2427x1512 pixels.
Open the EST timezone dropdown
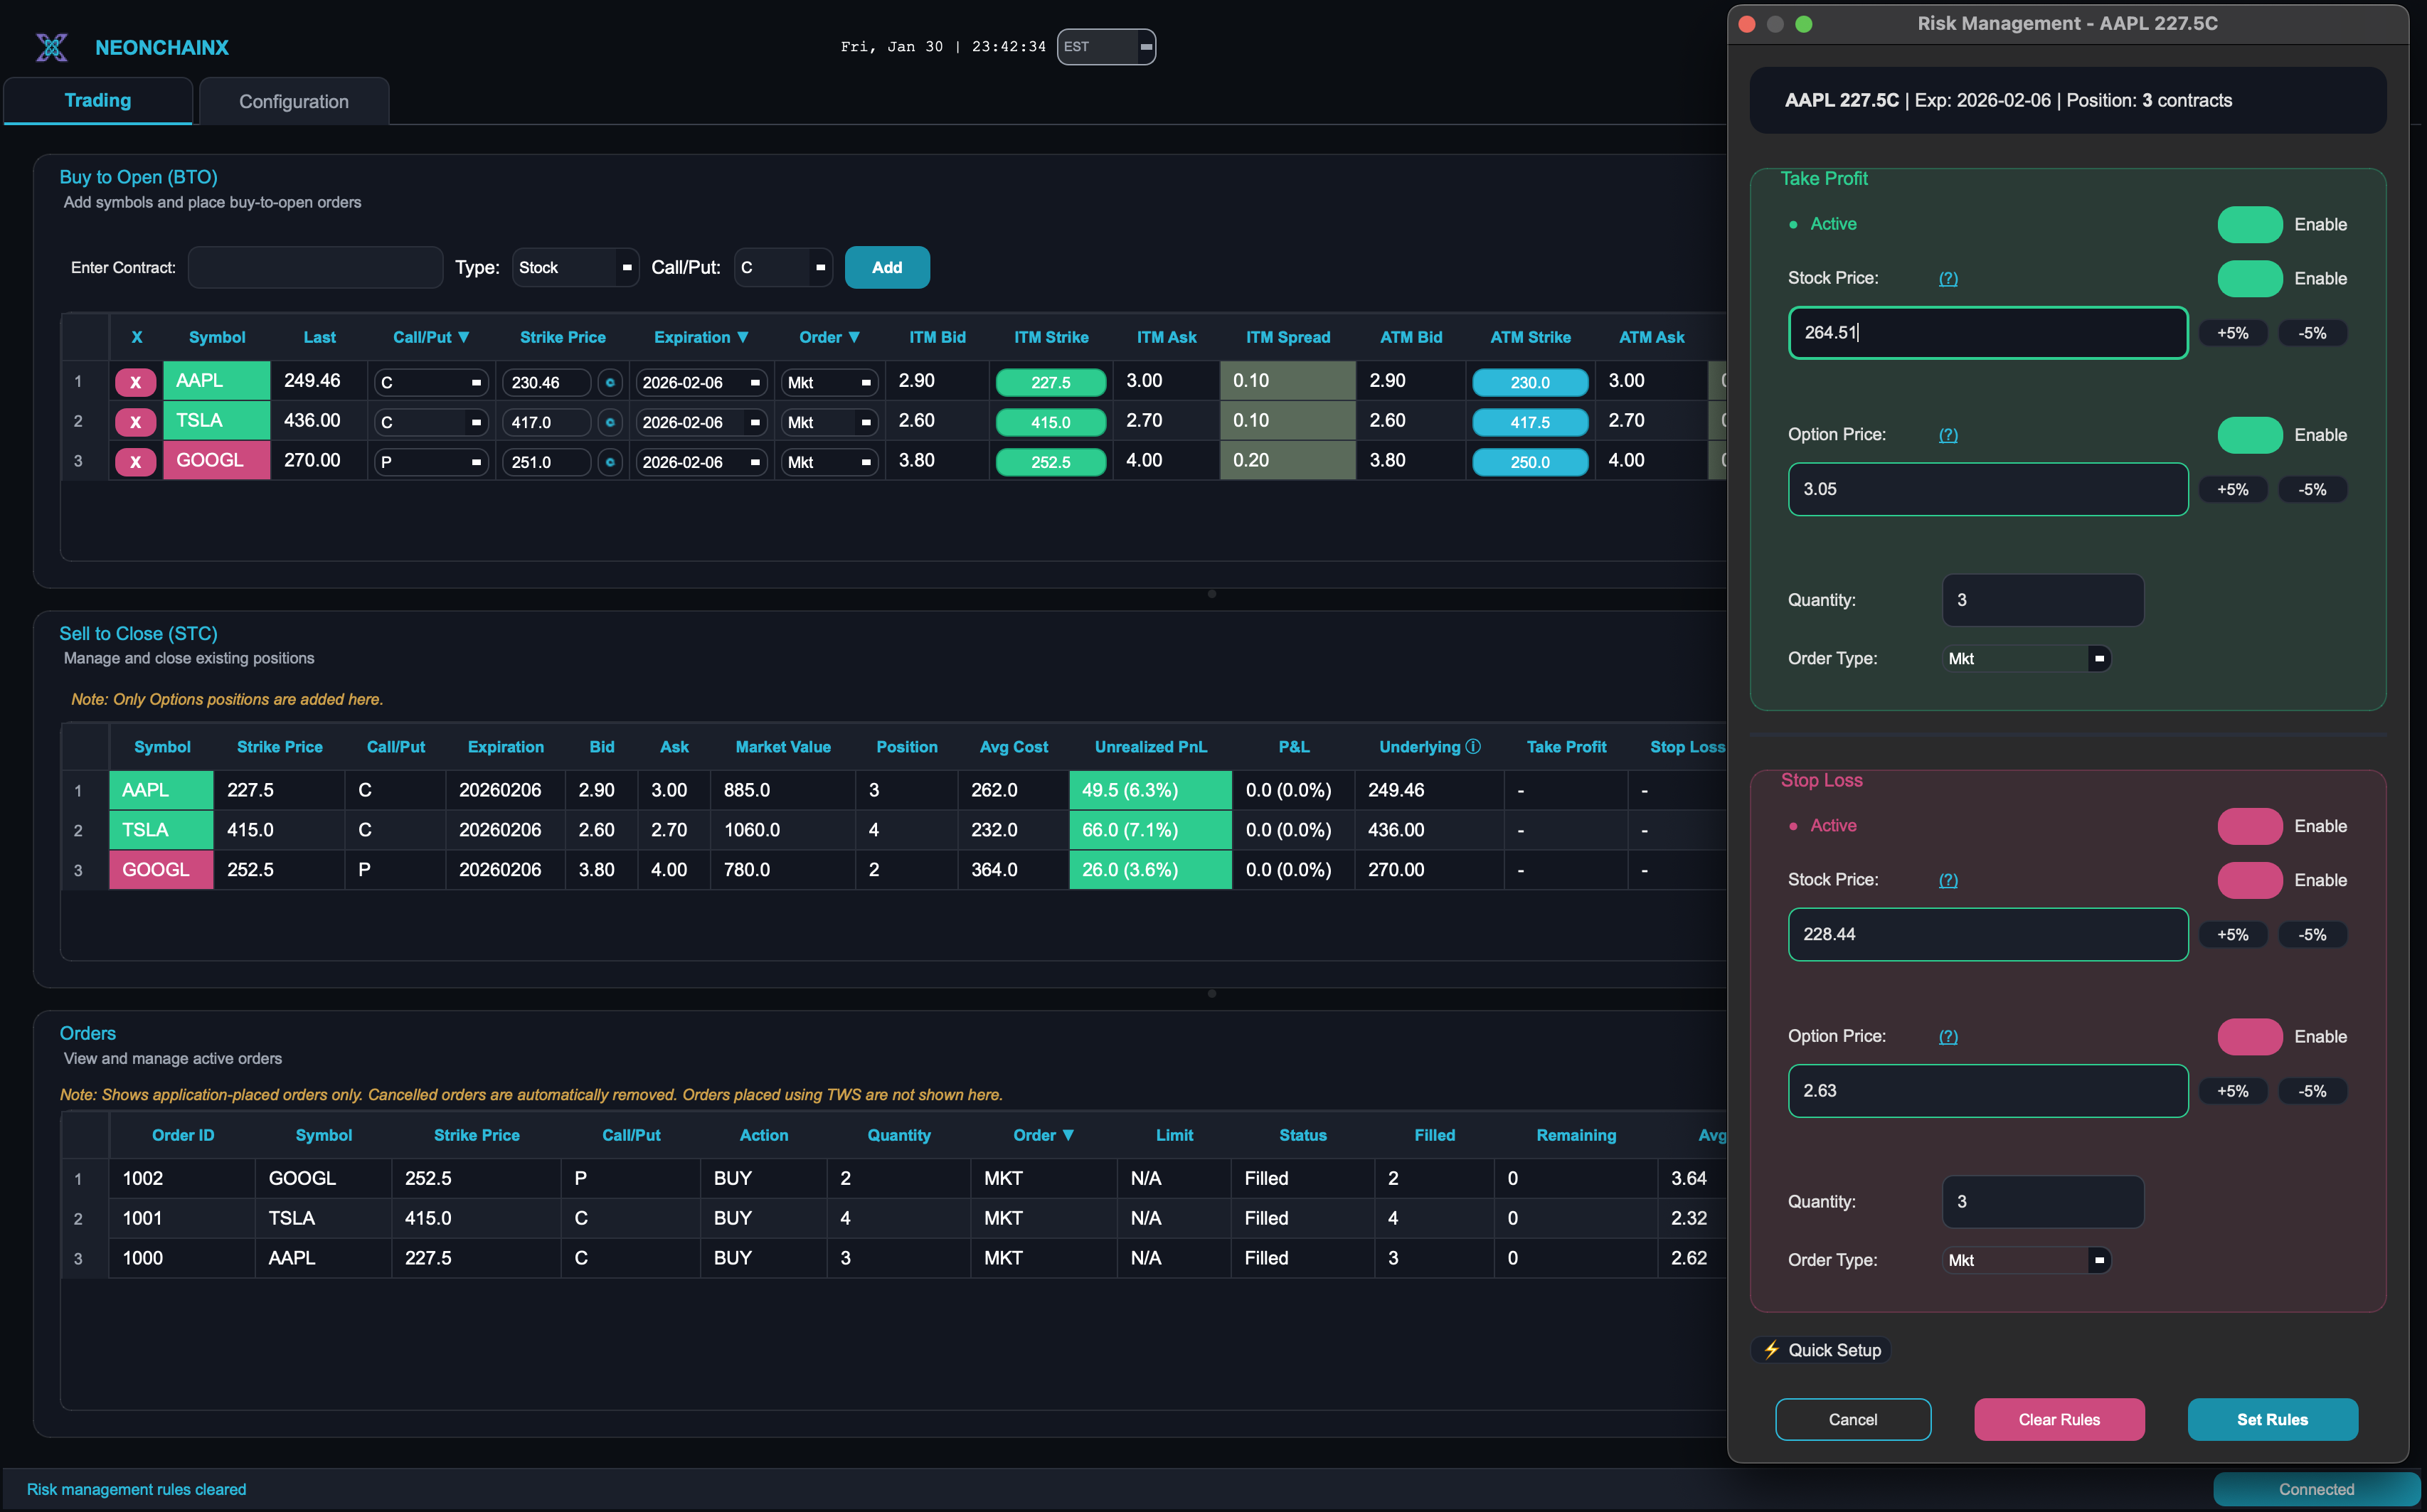click(x=1106, y=47)
